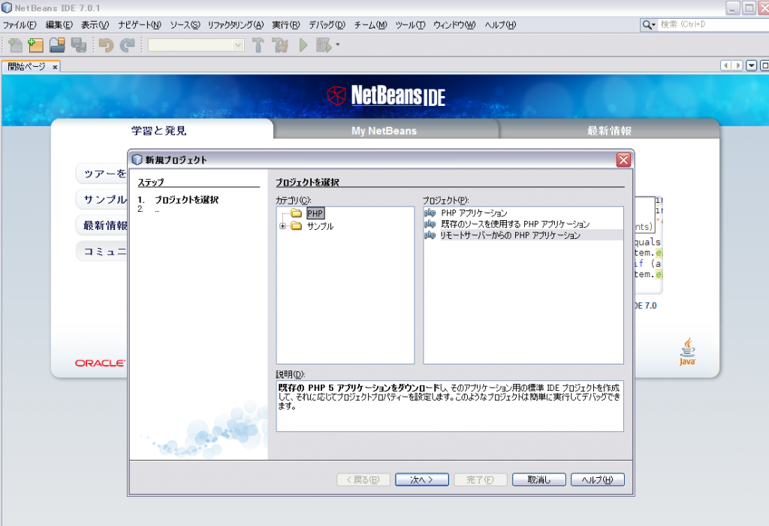
Task: Click the New File toolbar icon
Action: tap(15, 45)
